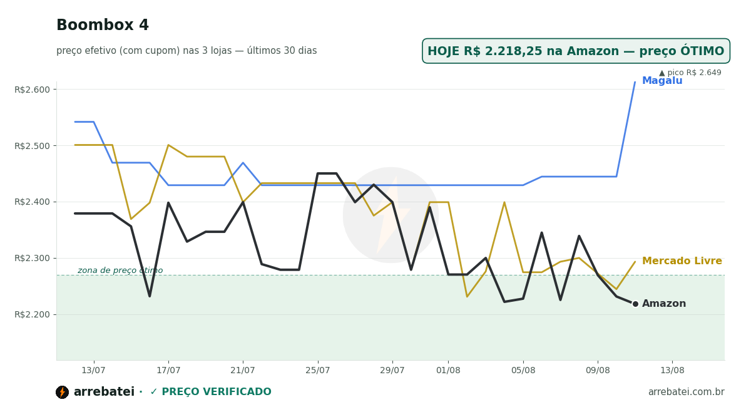Click the 'Mercado Livre' series label
Screen dimensions: 751x407
tap(682, 261)
